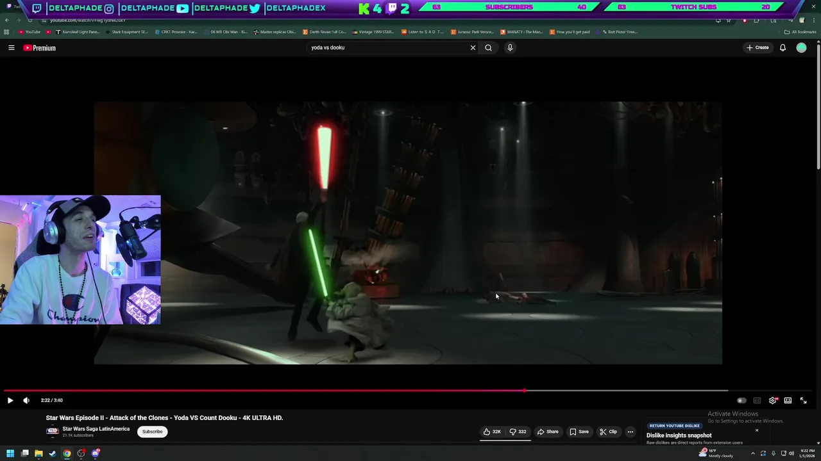Like the video with 32K likes
This screenshot has width=821, height=461.
(492, 432)
